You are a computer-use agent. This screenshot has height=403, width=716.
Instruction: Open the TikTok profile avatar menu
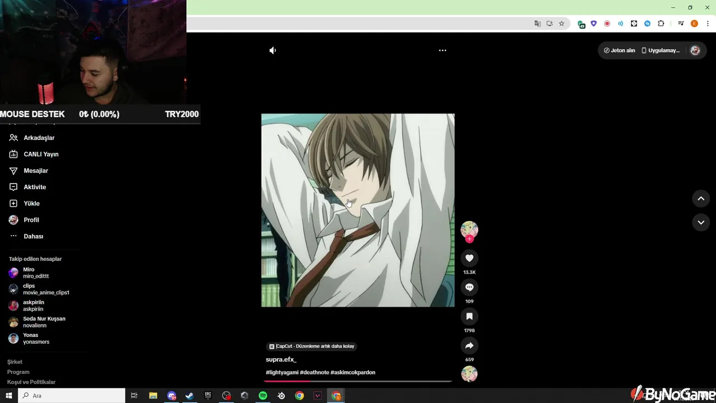click(x=695, y=50)
